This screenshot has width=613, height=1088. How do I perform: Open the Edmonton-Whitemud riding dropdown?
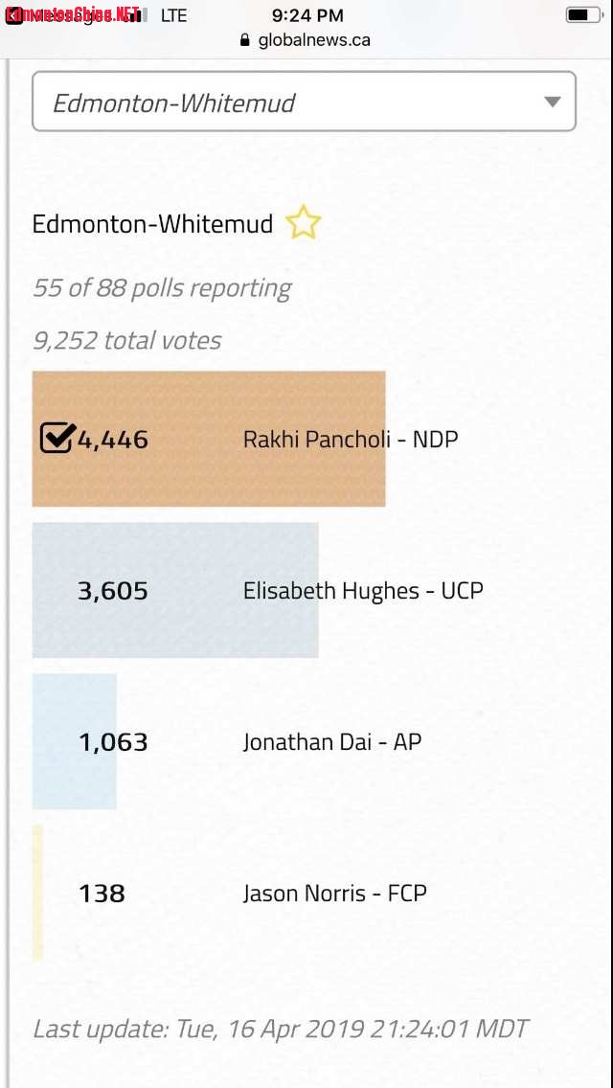tap(304, 102)
